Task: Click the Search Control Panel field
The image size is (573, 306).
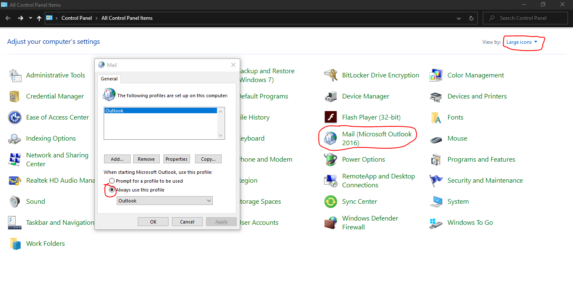Action: pyautogui.click(x=525, y=18)
